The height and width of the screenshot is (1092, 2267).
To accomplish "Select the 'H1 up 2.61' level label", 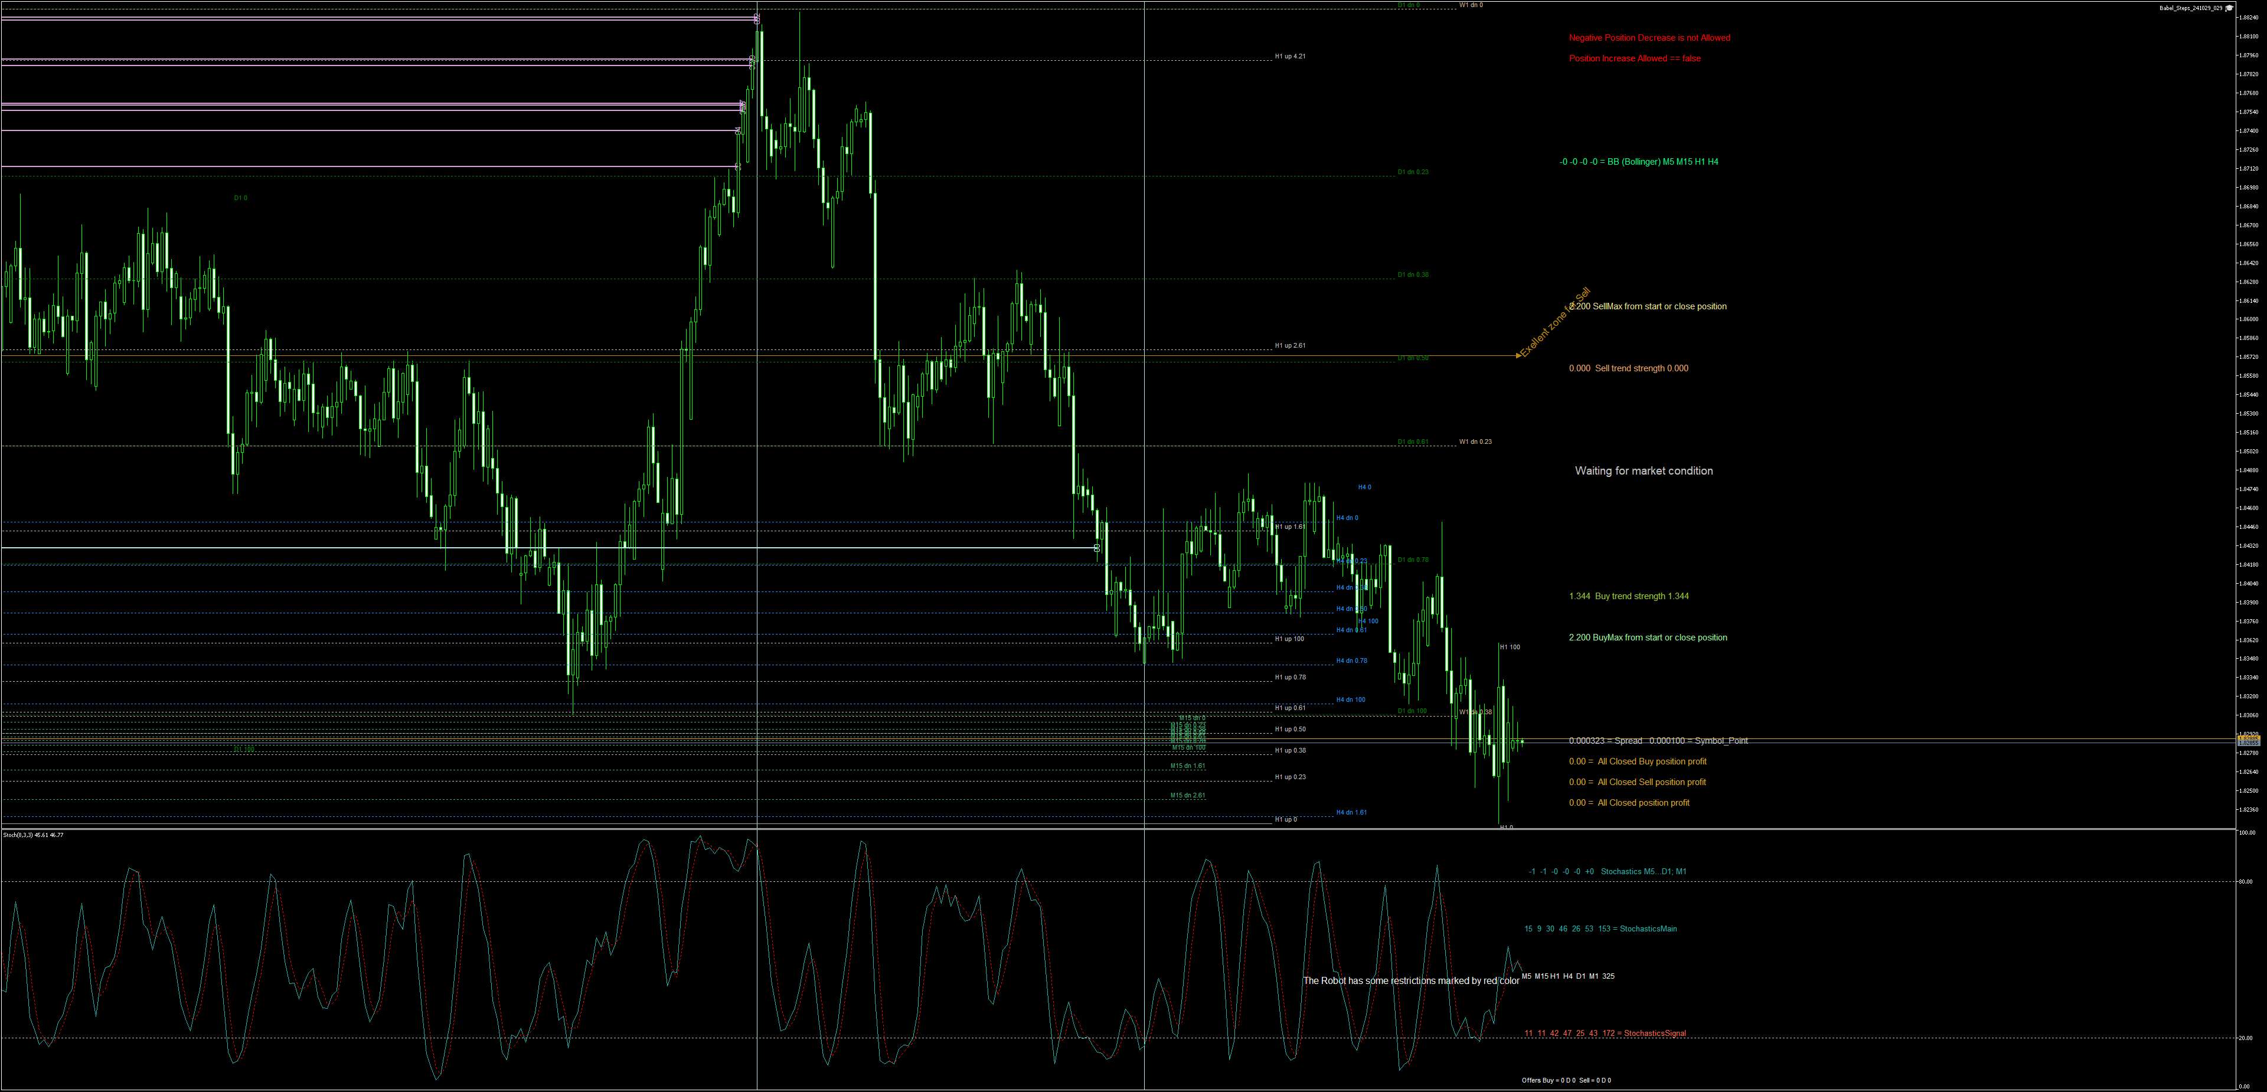I will pos(1290,346).
